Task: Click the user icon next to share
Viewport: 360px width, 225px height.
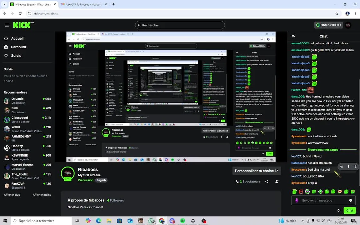Action: point(277,181)
